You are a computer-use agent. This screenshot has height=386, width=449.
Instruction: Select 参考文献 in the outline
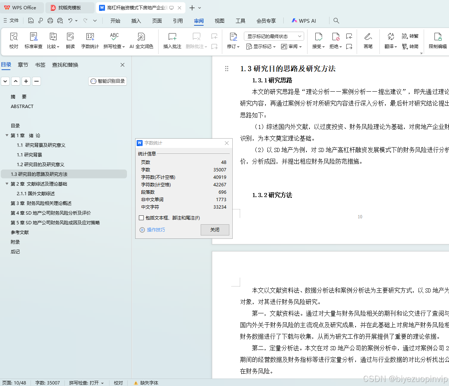(20, 232)
